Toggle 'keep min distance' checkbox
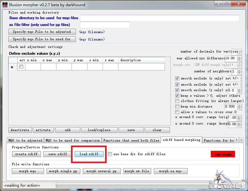Screen dimensions: 248x191 click(x=177, y=107)
